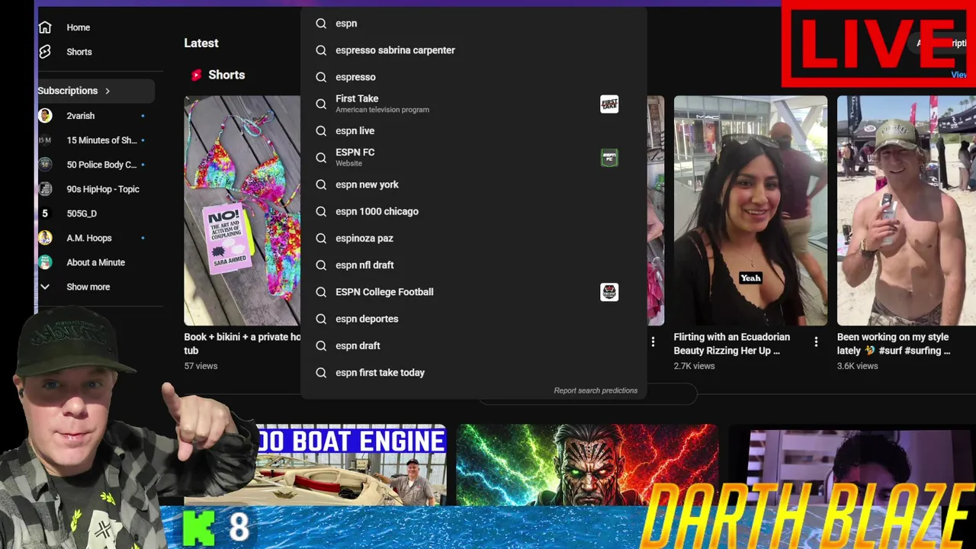Viewport: 976px width, 549px height.
Task: Open the lightning warrior face video thumbnail
Action: (x=587, y=464)
